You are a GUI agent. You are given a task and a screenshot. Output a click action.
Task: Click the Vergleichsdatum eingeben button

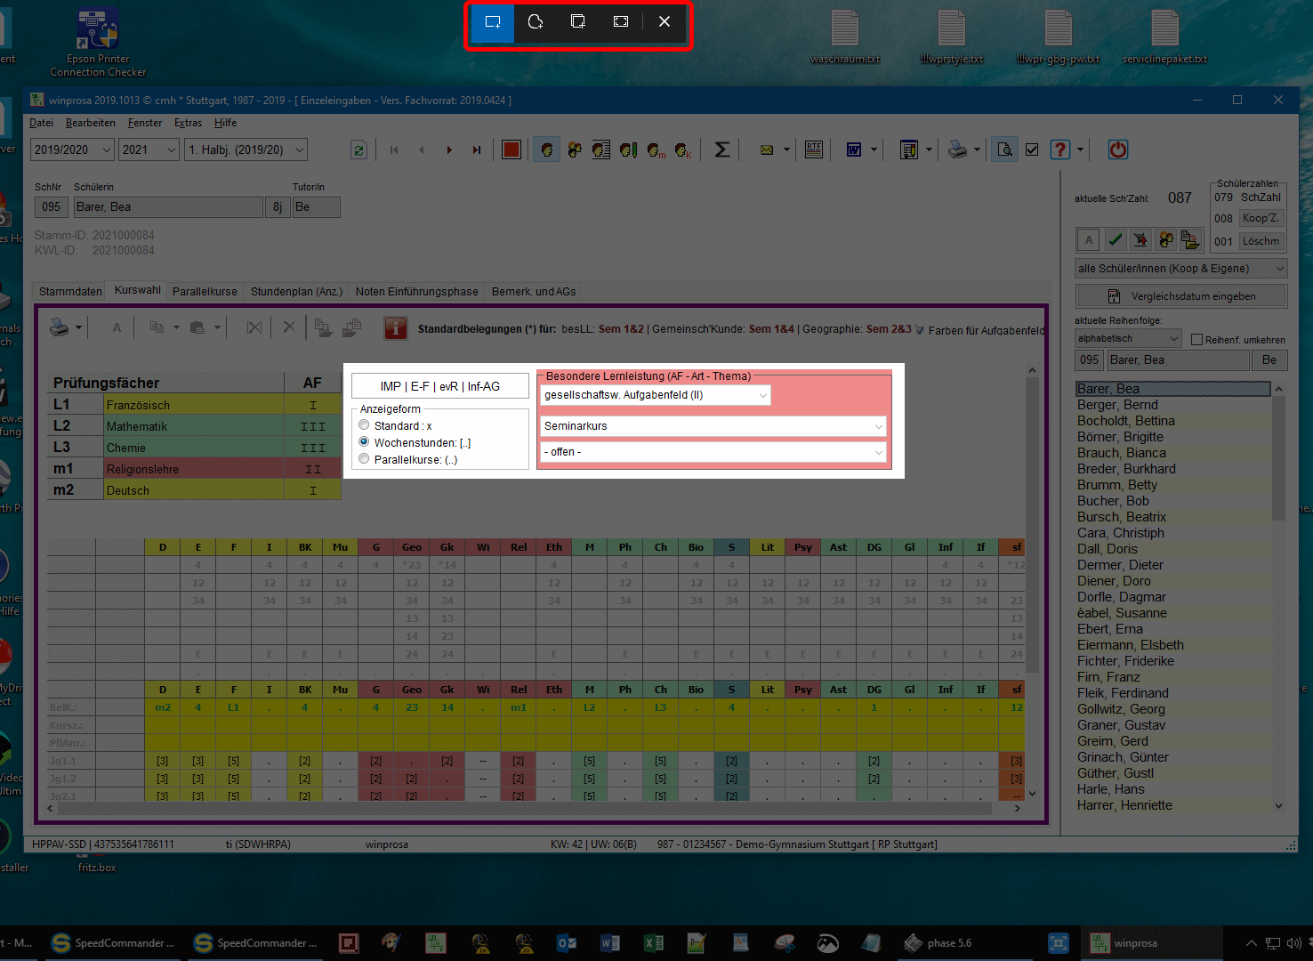click(x=1181, y=296)
